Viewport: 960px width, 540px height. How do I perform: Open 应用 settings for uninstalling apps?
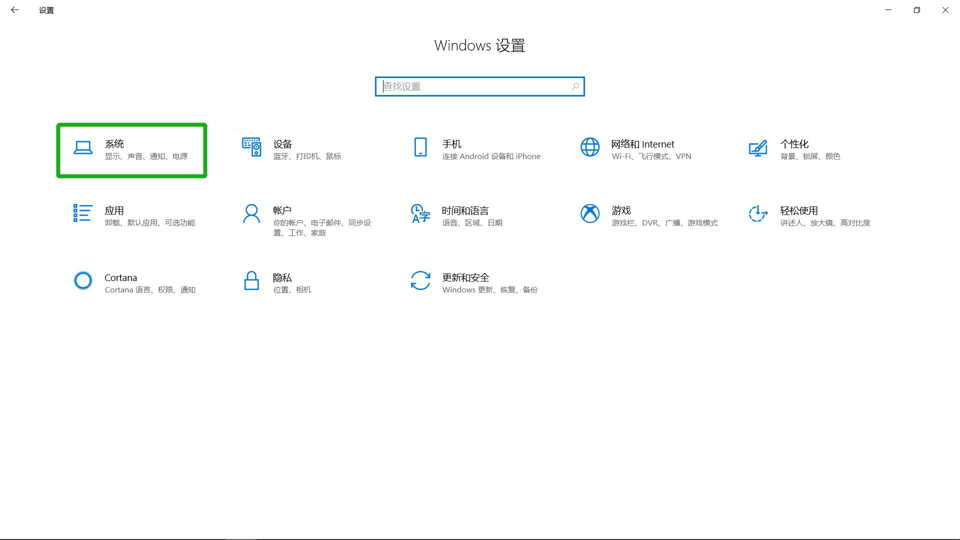pyautogui.click(x=132, y=216)
